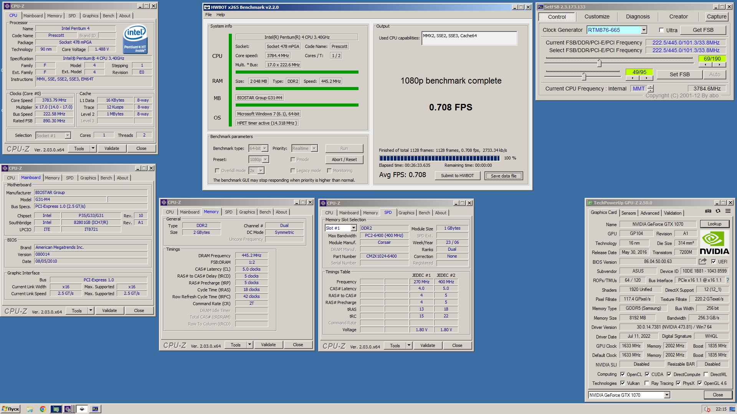Toggle the Ultra checkbox in SetFSB
This screenshot has width=737, height=414.
pyautogui.click(x=661, y=30)
